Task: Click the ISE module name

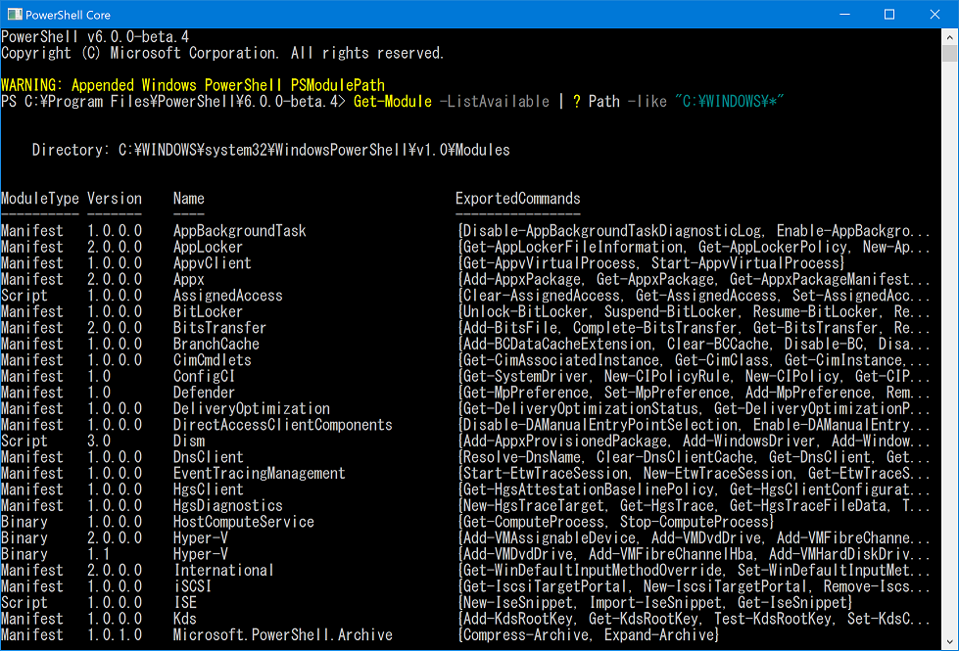Action: [x=185, y=603]
